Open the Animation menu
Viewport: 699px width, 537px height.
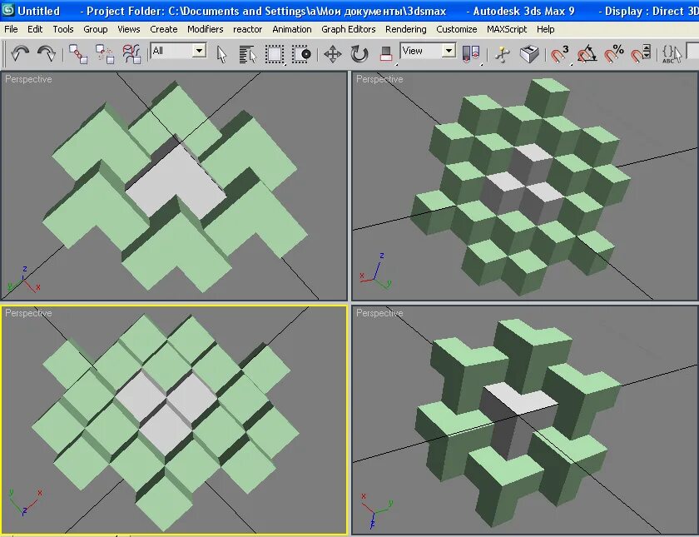291,29
